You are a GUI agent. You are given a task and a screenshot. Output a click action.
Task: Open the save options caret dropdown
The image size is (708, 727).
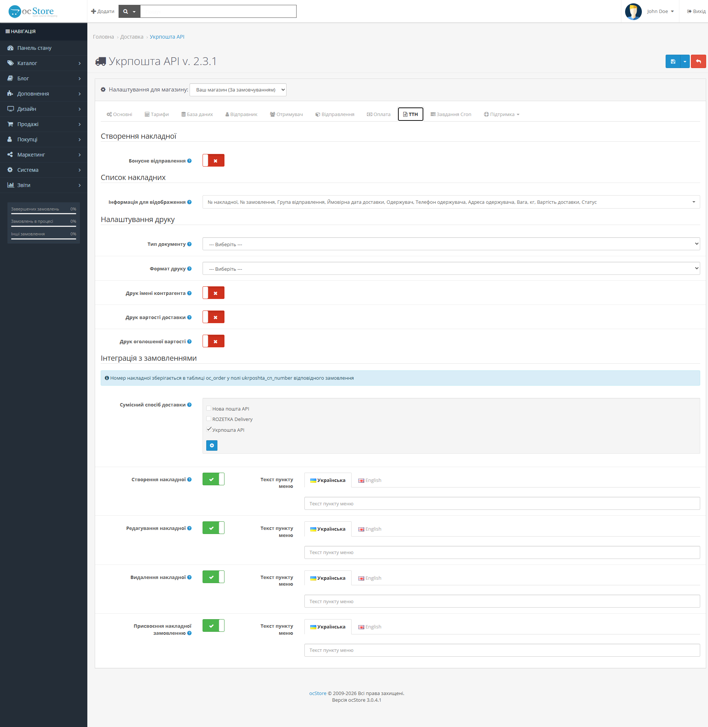tap(685, 61)
